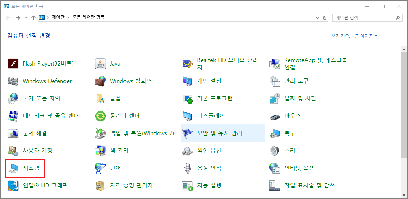
Task: Refresh the control panel view
Action: point(324,18)
